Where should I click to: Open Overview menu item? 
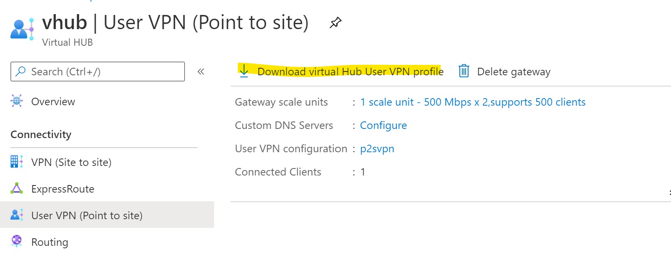click(53, 101)
